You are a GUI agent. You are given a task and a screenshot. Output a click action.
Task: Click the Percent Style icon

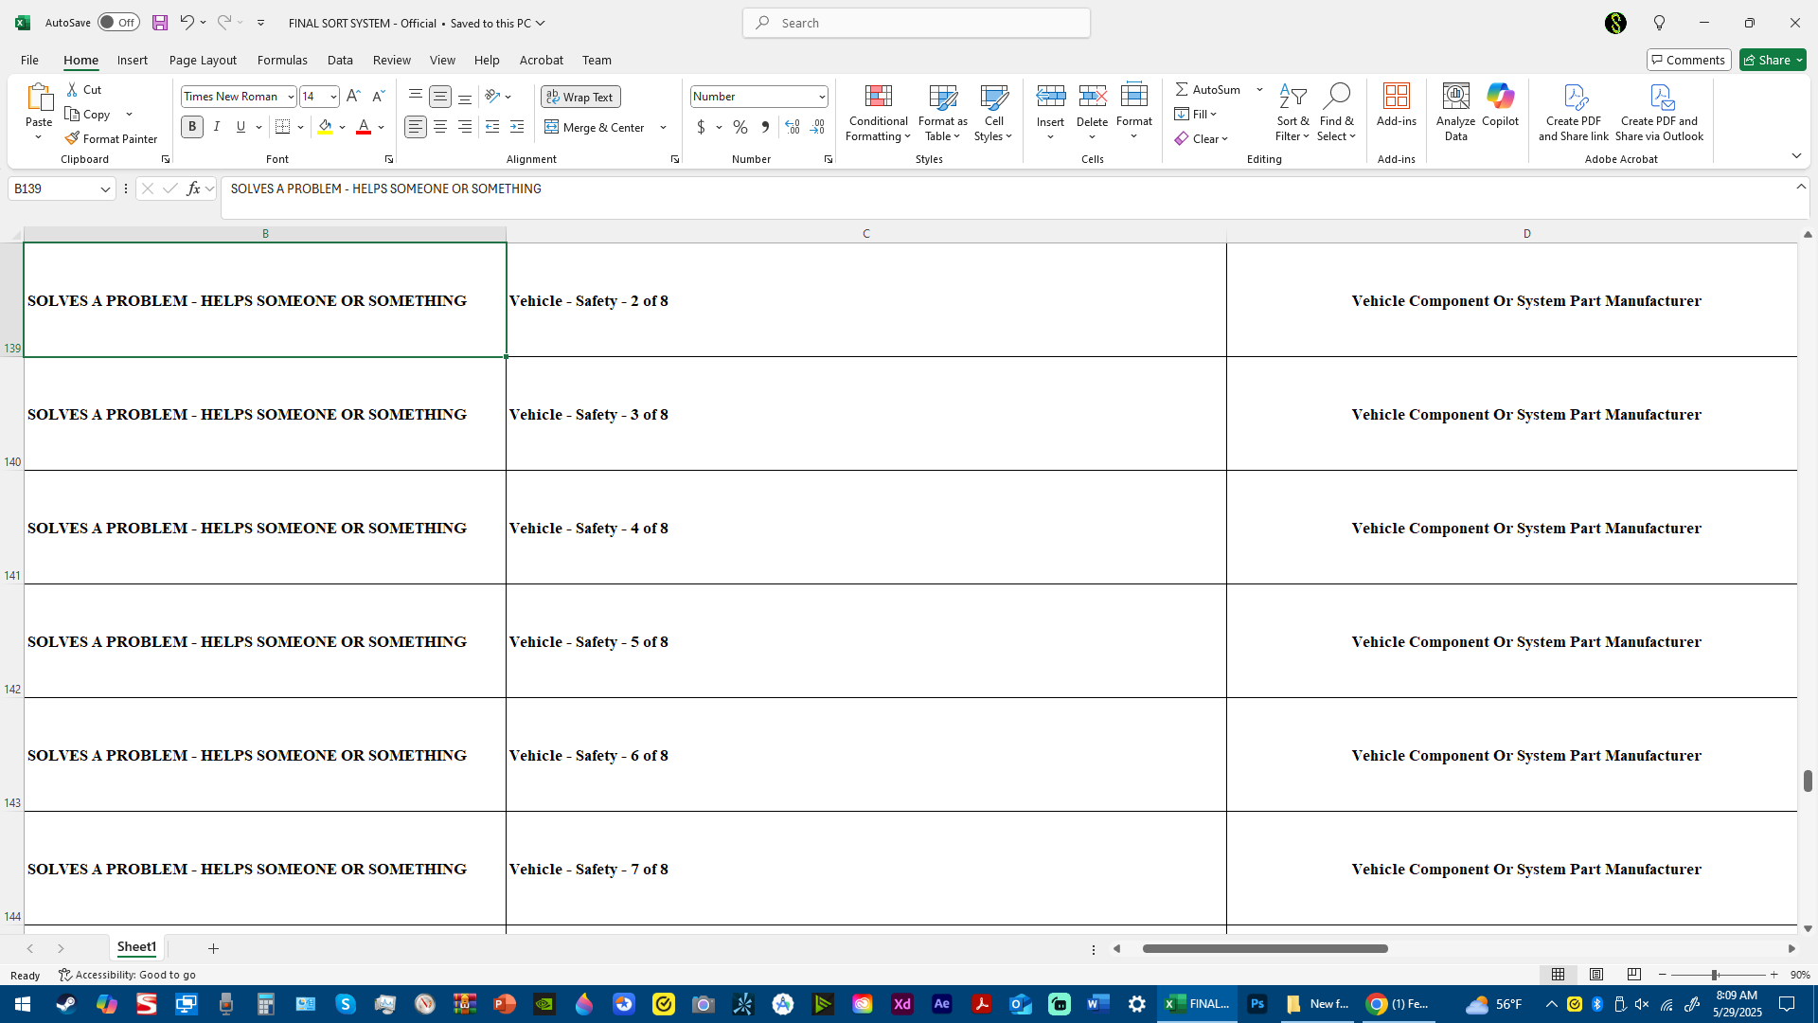(x=740, y=127)
